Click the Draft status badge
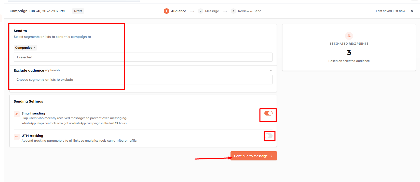 point(78,11)
